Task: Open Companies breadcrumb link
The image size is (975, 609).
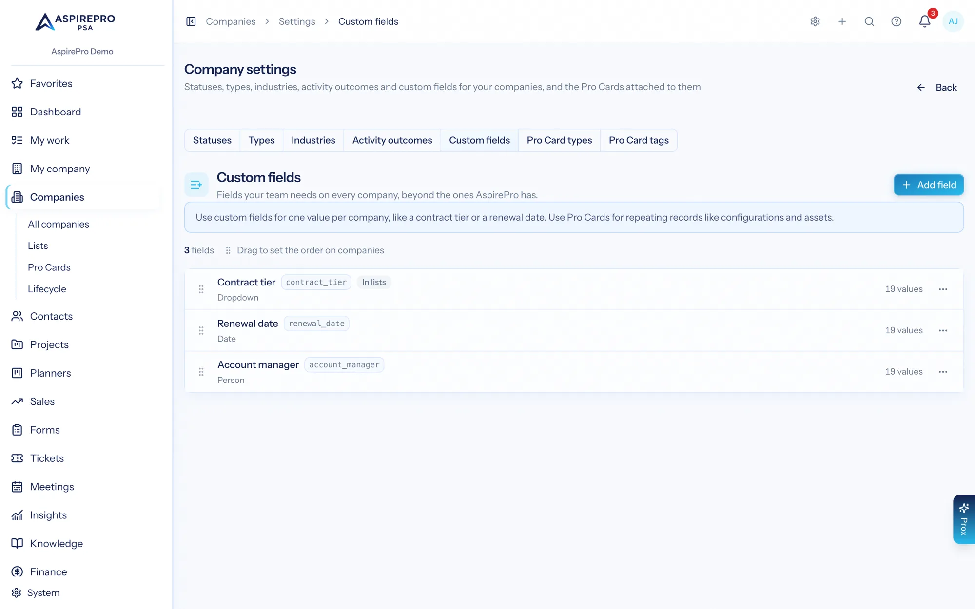Action: point(231,21)
